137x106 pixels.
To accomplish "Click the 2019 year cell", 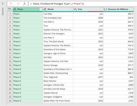I will point(88,101).
